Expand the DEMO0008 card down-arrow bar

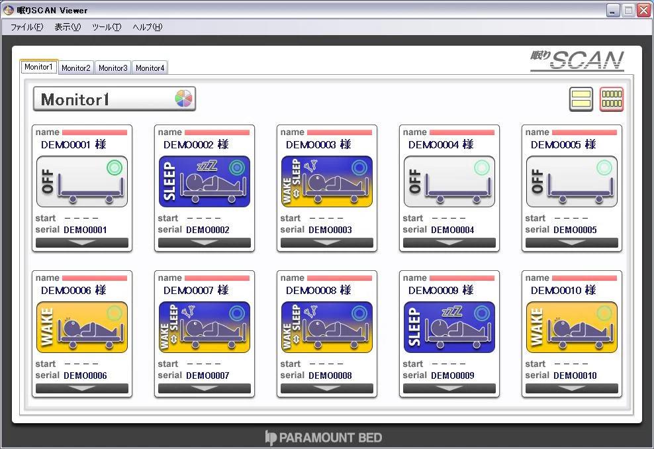327,388
